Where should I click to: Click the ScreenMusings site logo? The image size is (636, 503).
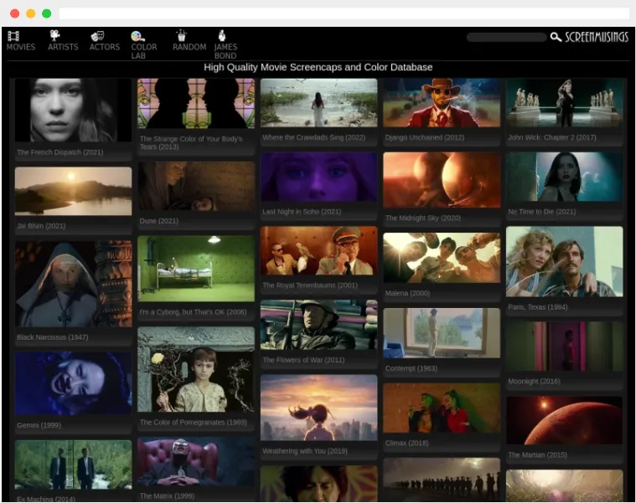597,38
